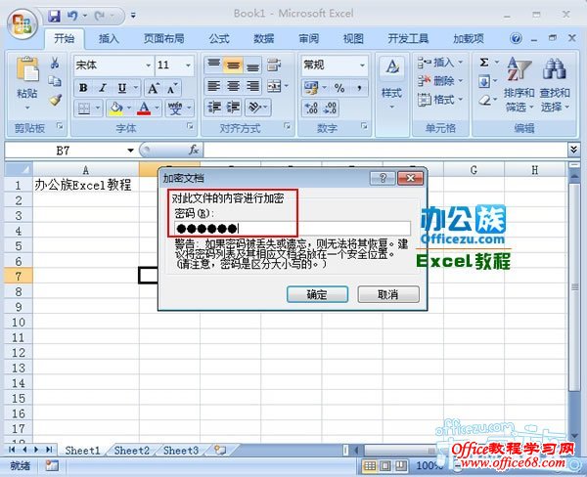Apply red font color A
The width and height of the screenshot is (587, 477).
144,108
